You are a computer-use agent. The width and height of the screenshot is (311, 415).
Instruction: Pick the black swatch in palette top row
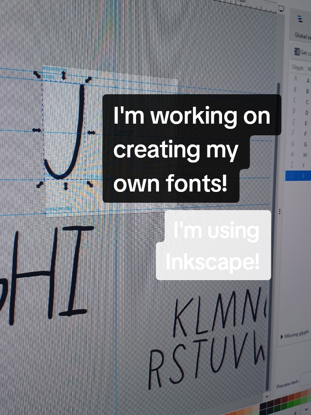click(263, 406)
